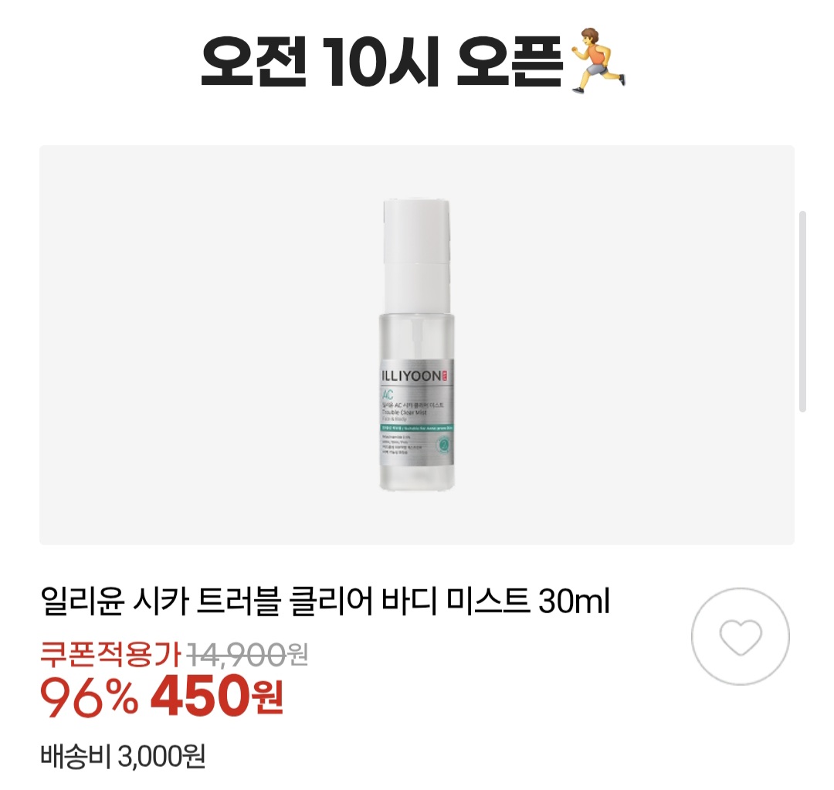Click the 30ml volume in the product title

click(x=574, y=601)
